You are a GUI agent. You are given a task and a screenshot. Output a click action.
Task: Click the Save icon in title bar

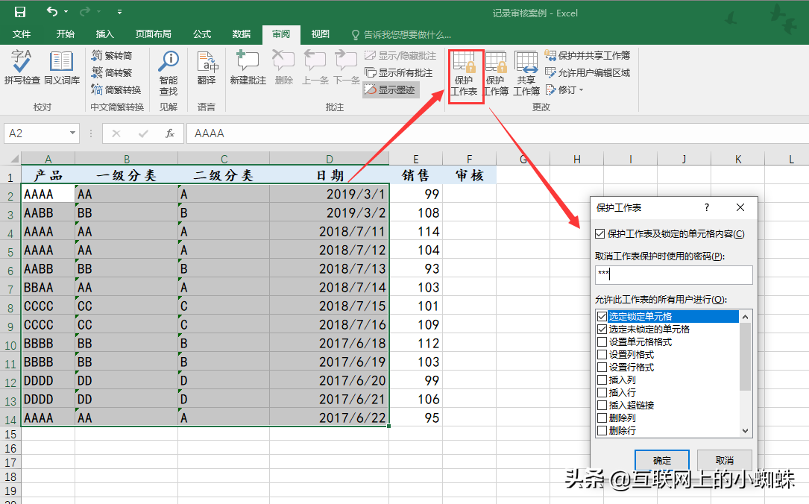[x=19, y=11]
